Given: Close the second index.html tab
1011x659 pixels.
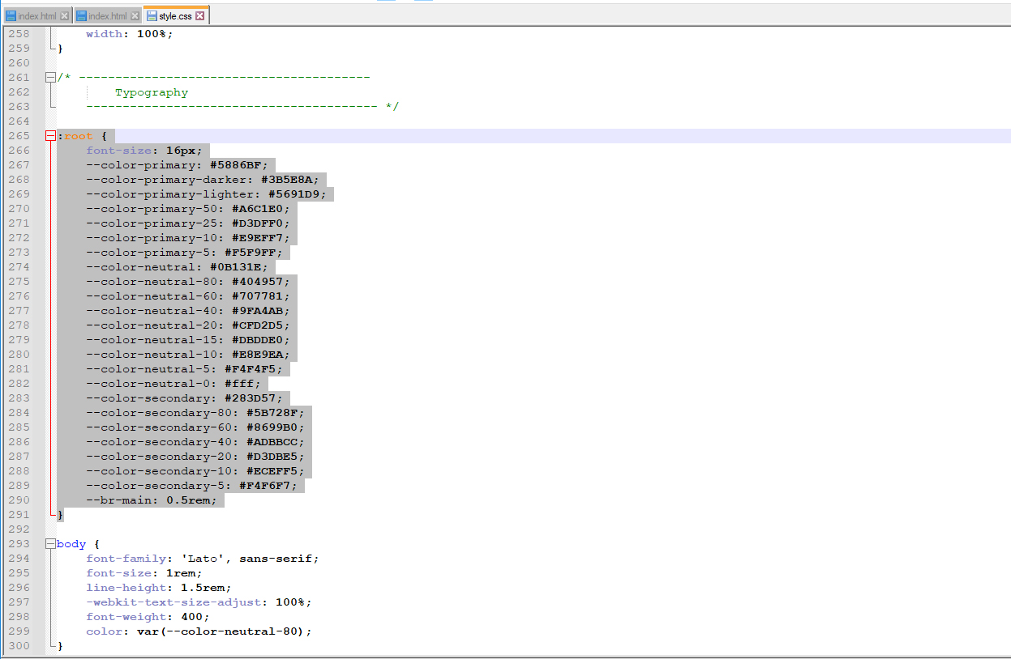Looking at the screenshot, I should 135,16.
